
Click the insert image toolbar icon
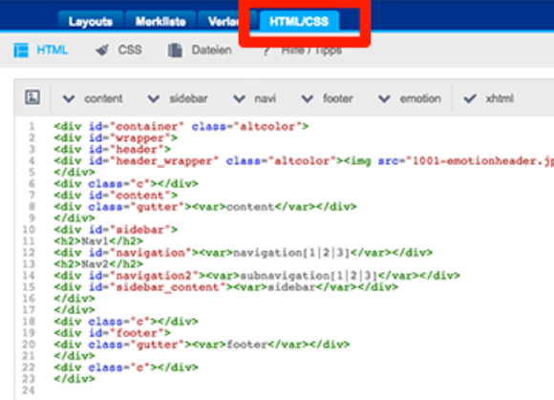click(32, 97)
